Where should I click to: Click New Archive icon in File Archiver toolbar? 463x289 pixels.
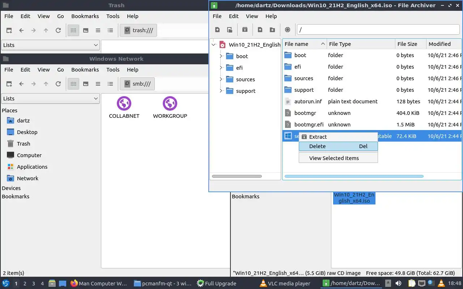click(x=217, y=30)
